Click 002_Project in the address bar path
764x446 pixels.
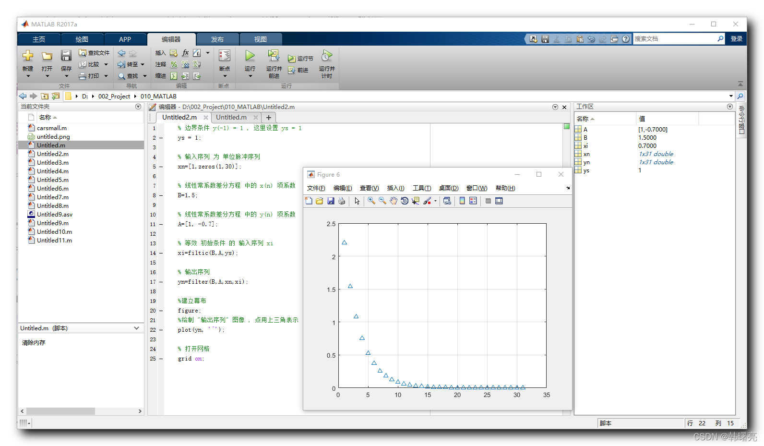pos(114,96)
